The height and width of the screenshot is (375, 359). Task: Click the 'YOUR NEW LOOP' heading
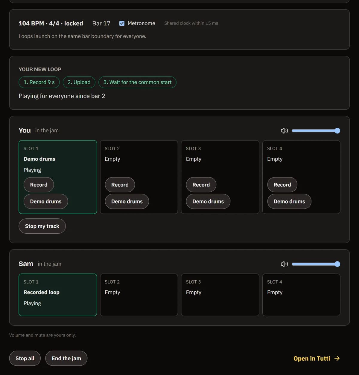[40, 69]
